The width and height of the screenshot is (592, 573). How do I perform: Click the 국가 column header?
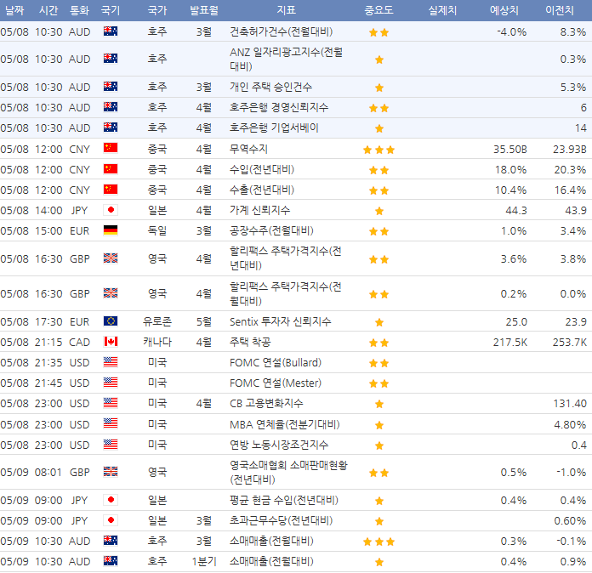tap(157, 10)
